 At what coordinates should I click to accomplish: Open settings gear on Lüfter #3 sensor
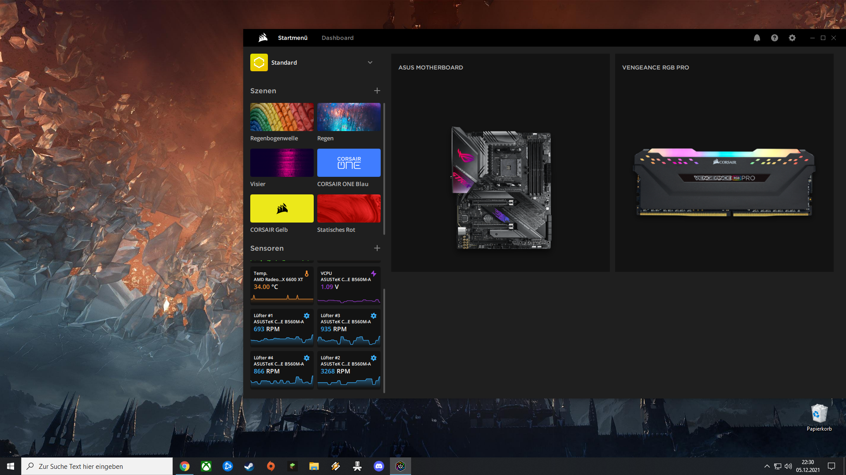tap(374, 316)
